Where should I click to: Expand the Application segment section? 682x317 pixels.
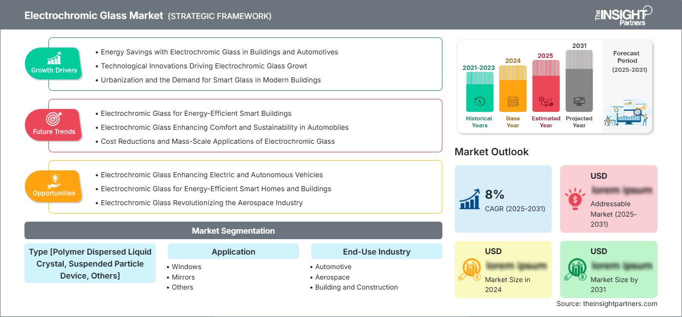click(233, 251)
